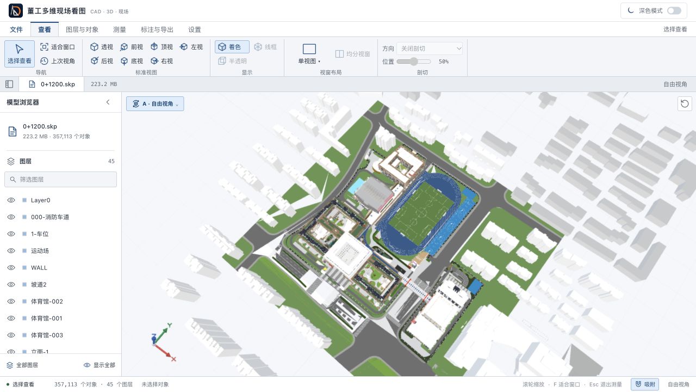This screenshot has height=392, width=696.
Task: Hide the 体育馆-002 layer
Action: pyautogui.click(x=11, y=302)
